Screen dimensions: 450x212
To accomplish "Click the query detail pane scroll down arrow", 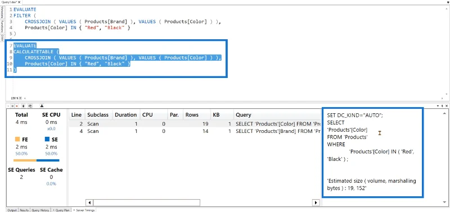I will pos(445,202).
